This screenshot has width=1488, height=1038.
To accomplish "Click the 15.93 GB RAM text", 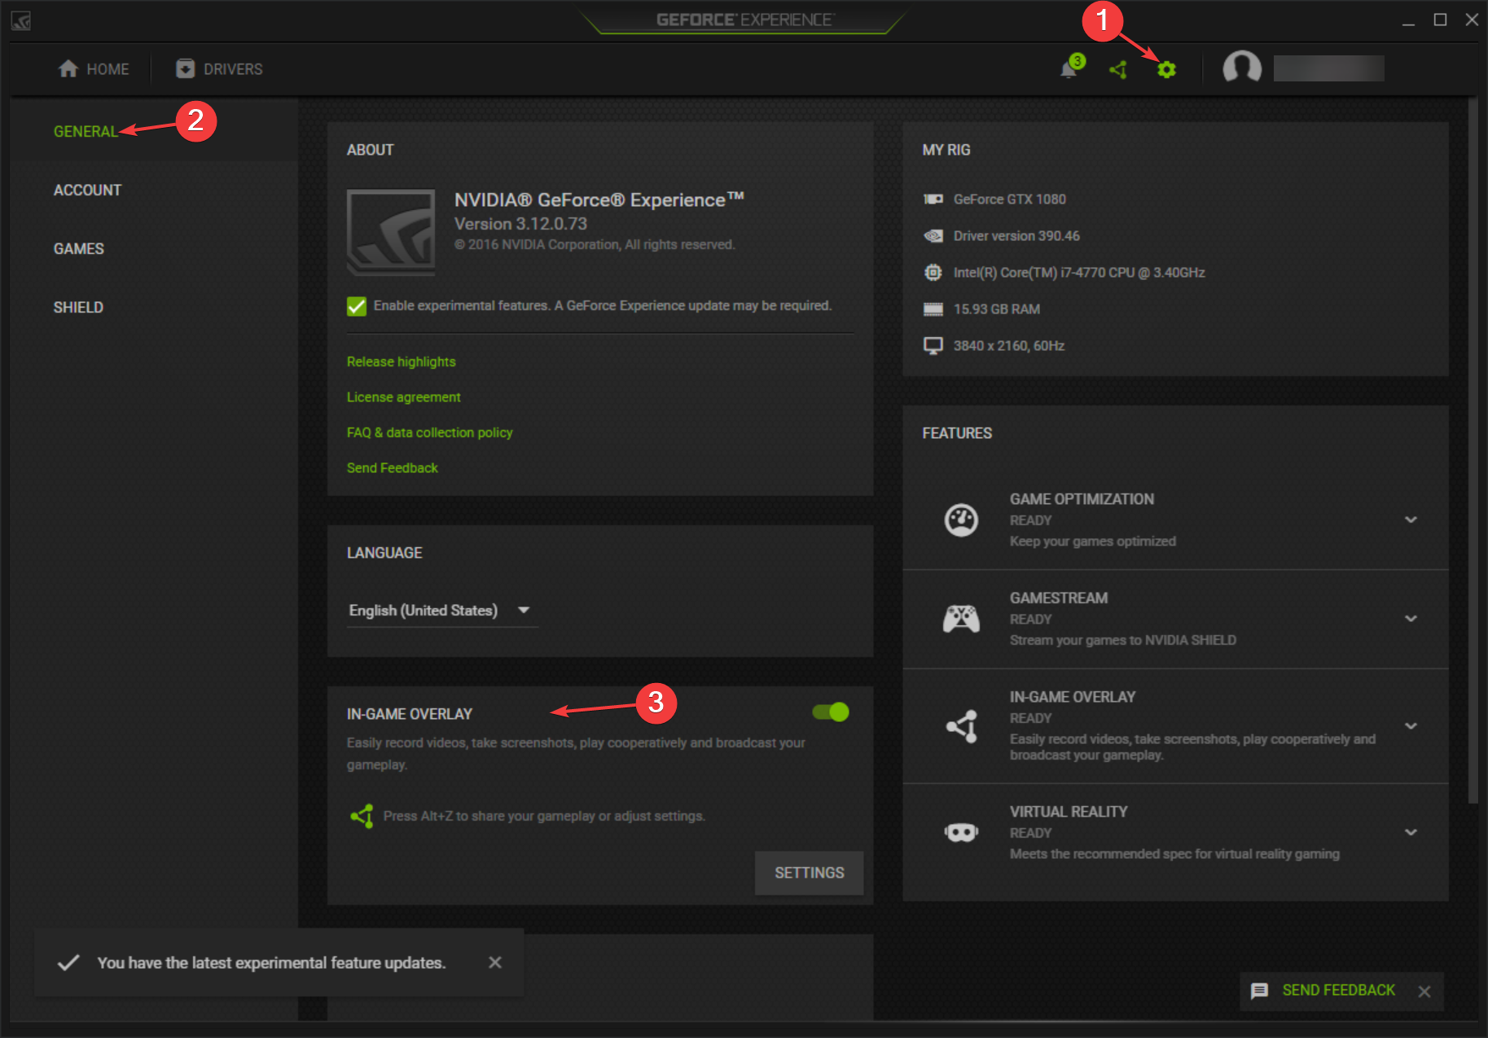I will pyautogui.click(x=997, y=309).
